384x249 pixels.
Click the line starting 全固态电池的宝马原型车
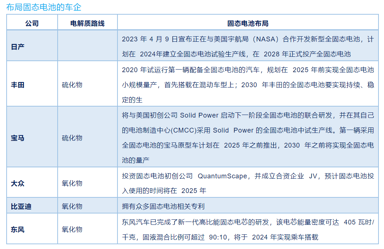click(x=248, y=145)
